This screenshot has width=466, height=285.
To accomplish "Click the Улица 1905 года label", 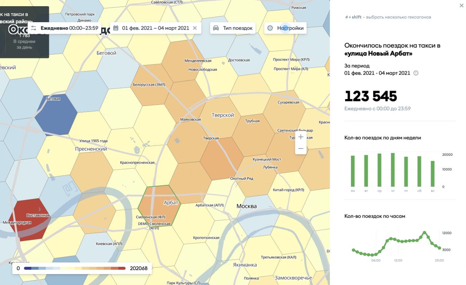I will [94, 141].
